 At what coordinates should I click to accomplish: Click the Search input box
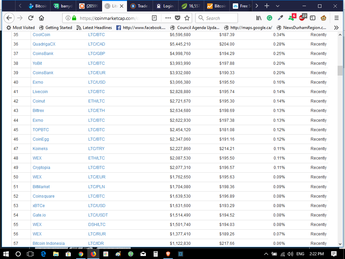(x=217, y=18)
